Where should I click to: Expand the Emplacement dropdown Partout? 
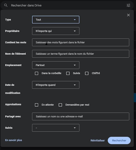tap(56, 65)
